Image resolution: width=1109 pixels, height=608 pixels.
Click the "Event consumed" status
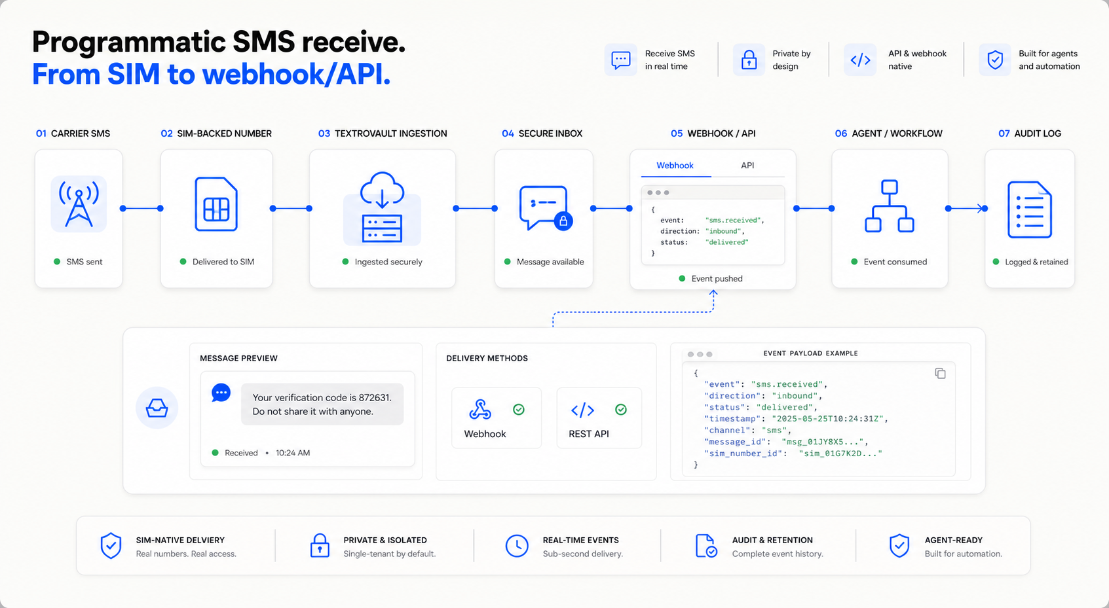pos(889,262)
